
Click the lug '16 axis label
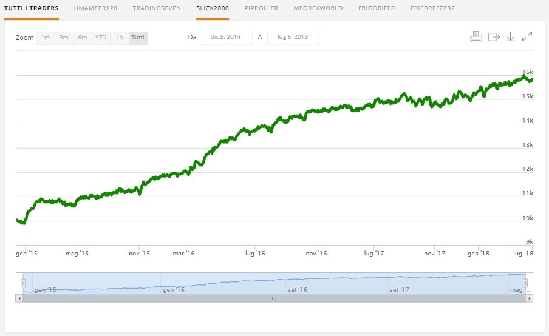(255, 253)
